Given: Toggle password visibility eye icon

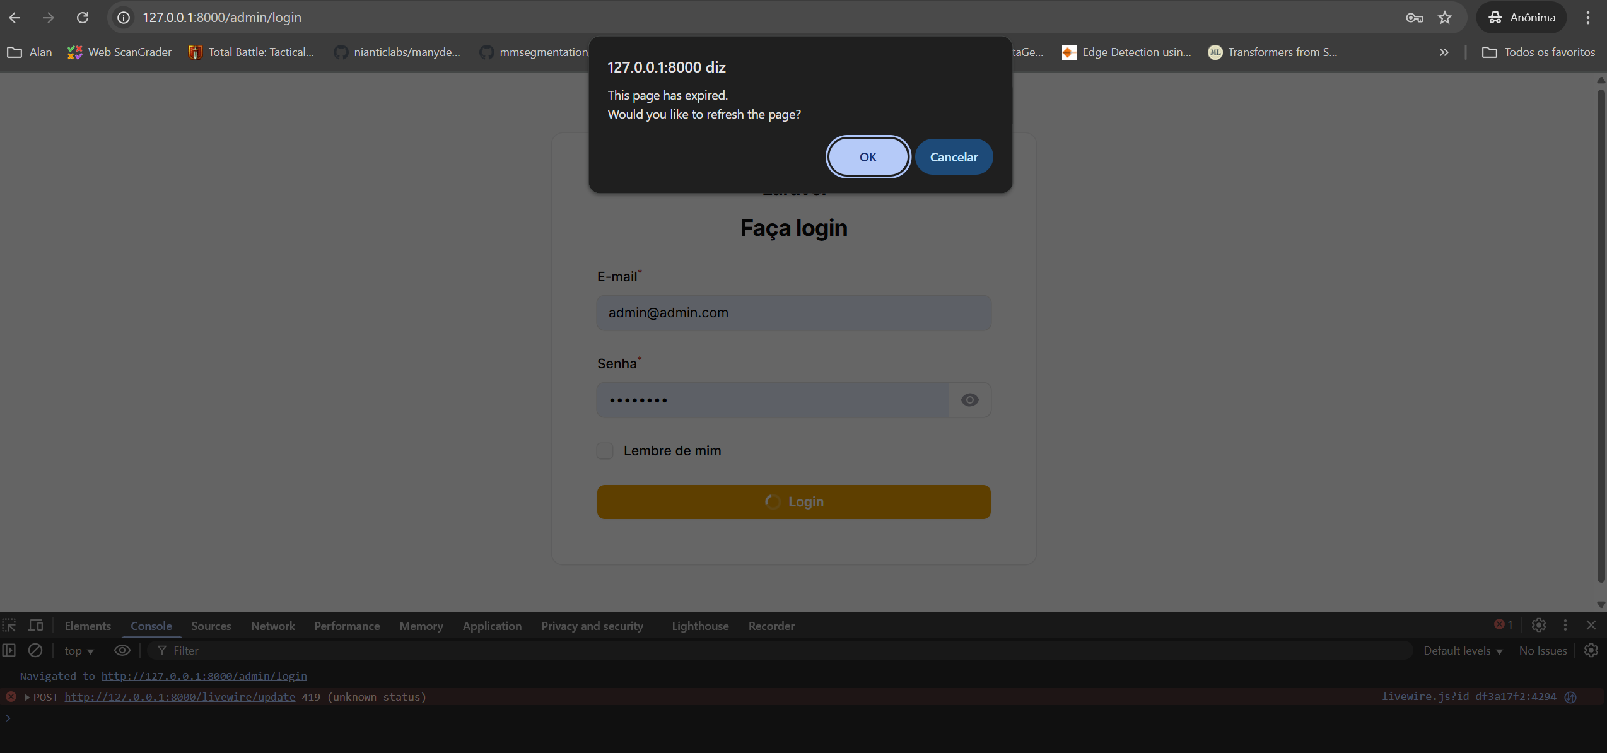Looking at the screenshot, I should point(969,400).
